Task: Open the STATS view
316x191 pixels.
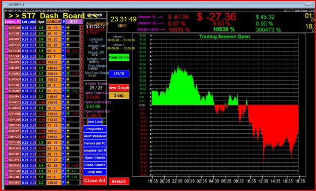Action: pos(119,73)
